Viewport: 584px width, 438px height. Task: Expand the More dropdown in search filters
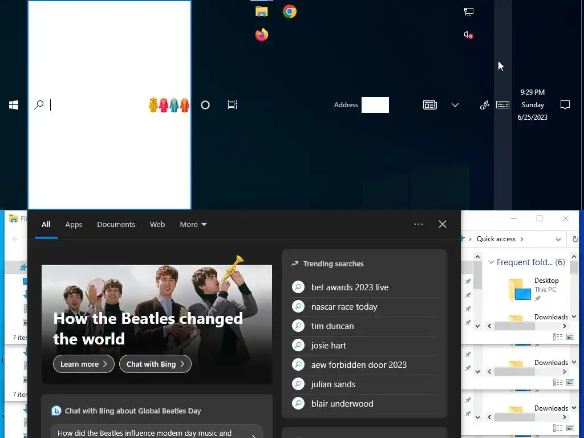coord(193,224)
